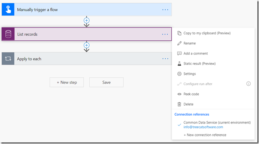Select Rename from the context menu
The height and width of the screenshot is (144, 259).
pyautogui.click(x=190, y=43)
